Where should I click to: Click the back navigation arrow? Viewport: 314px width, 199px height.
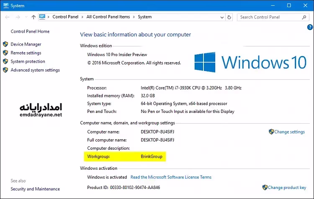(x=7, y=17)
